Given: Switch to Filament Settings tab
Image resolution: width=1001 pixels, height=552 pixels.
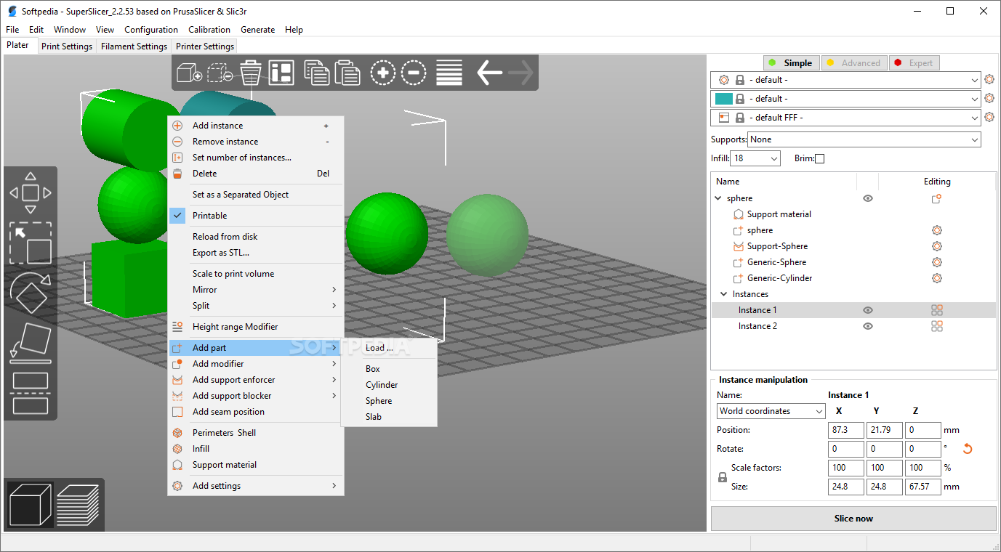Looking at the screenshot, I should [x=134, y=46].
